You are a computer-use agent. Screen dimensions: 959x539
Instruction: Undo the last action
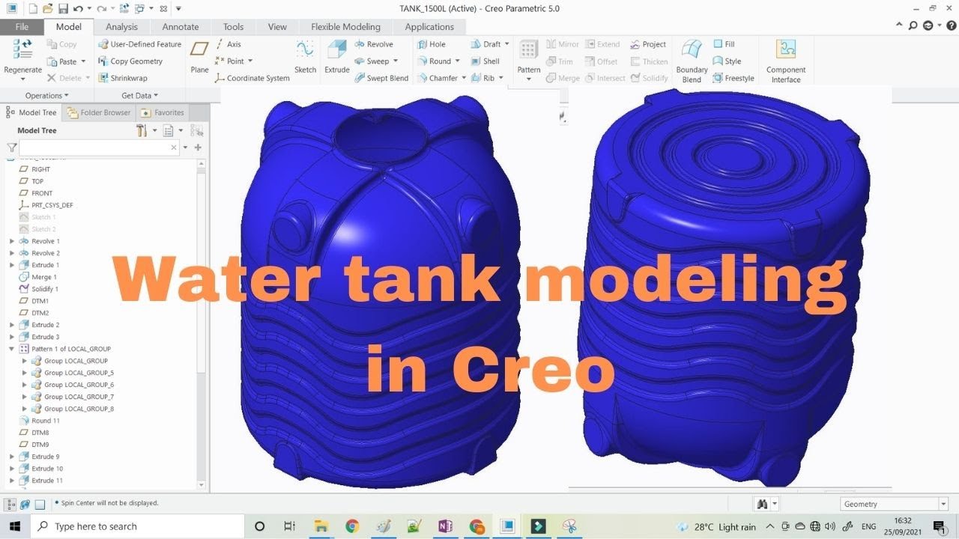click(x=78, y=9)
